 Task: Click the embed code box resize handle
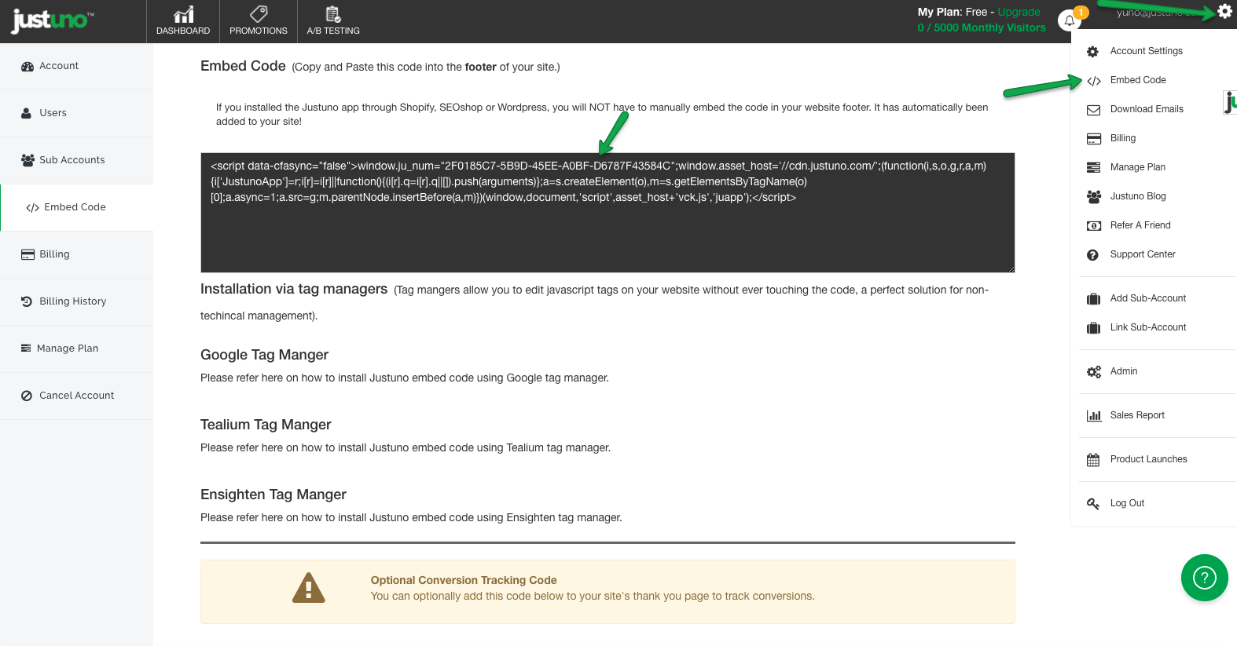pyautogui.click(x=1011, y=268)
